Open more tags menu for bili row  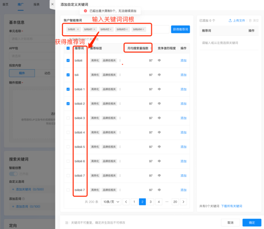[120, 75]
